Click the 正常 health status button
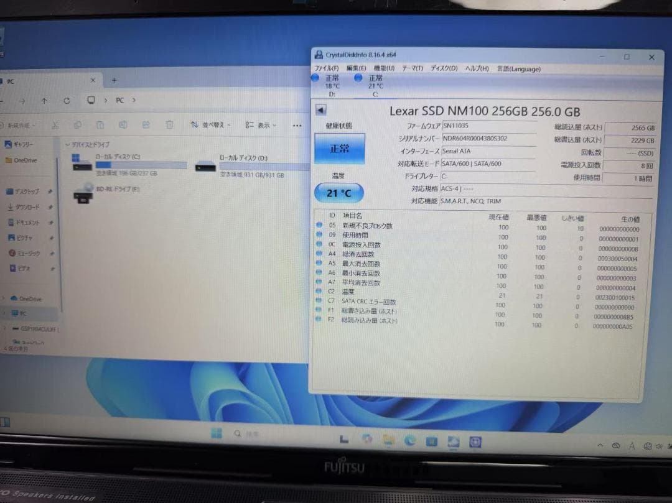672x503 pixels. pyautogui.click(x=340, y=149)
